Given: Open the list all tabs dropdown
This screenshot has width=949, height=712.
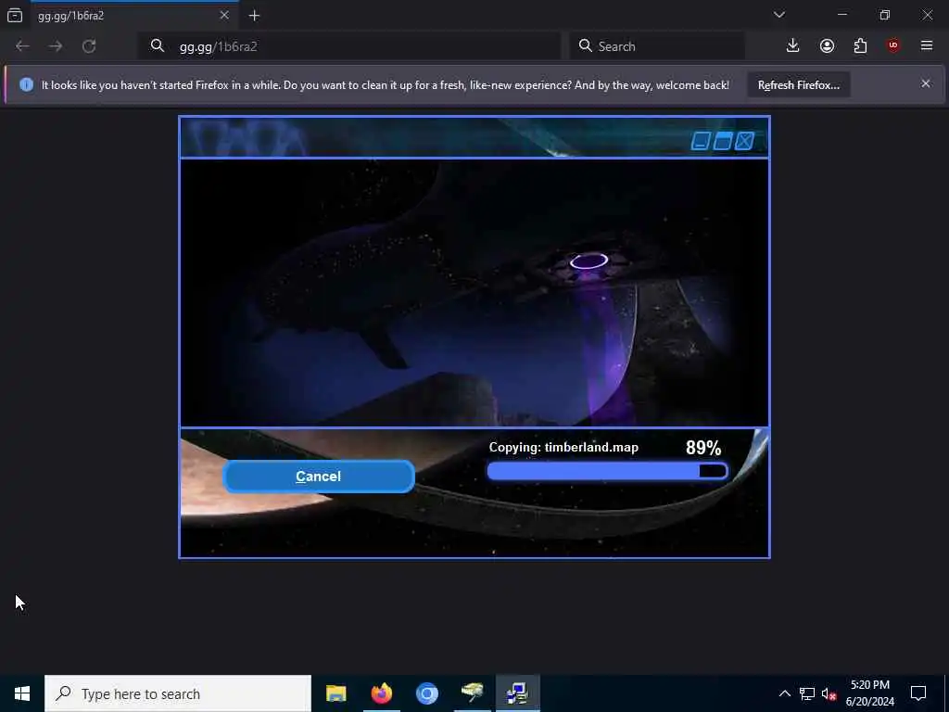Looking at the screenshot, I should 779,15.
